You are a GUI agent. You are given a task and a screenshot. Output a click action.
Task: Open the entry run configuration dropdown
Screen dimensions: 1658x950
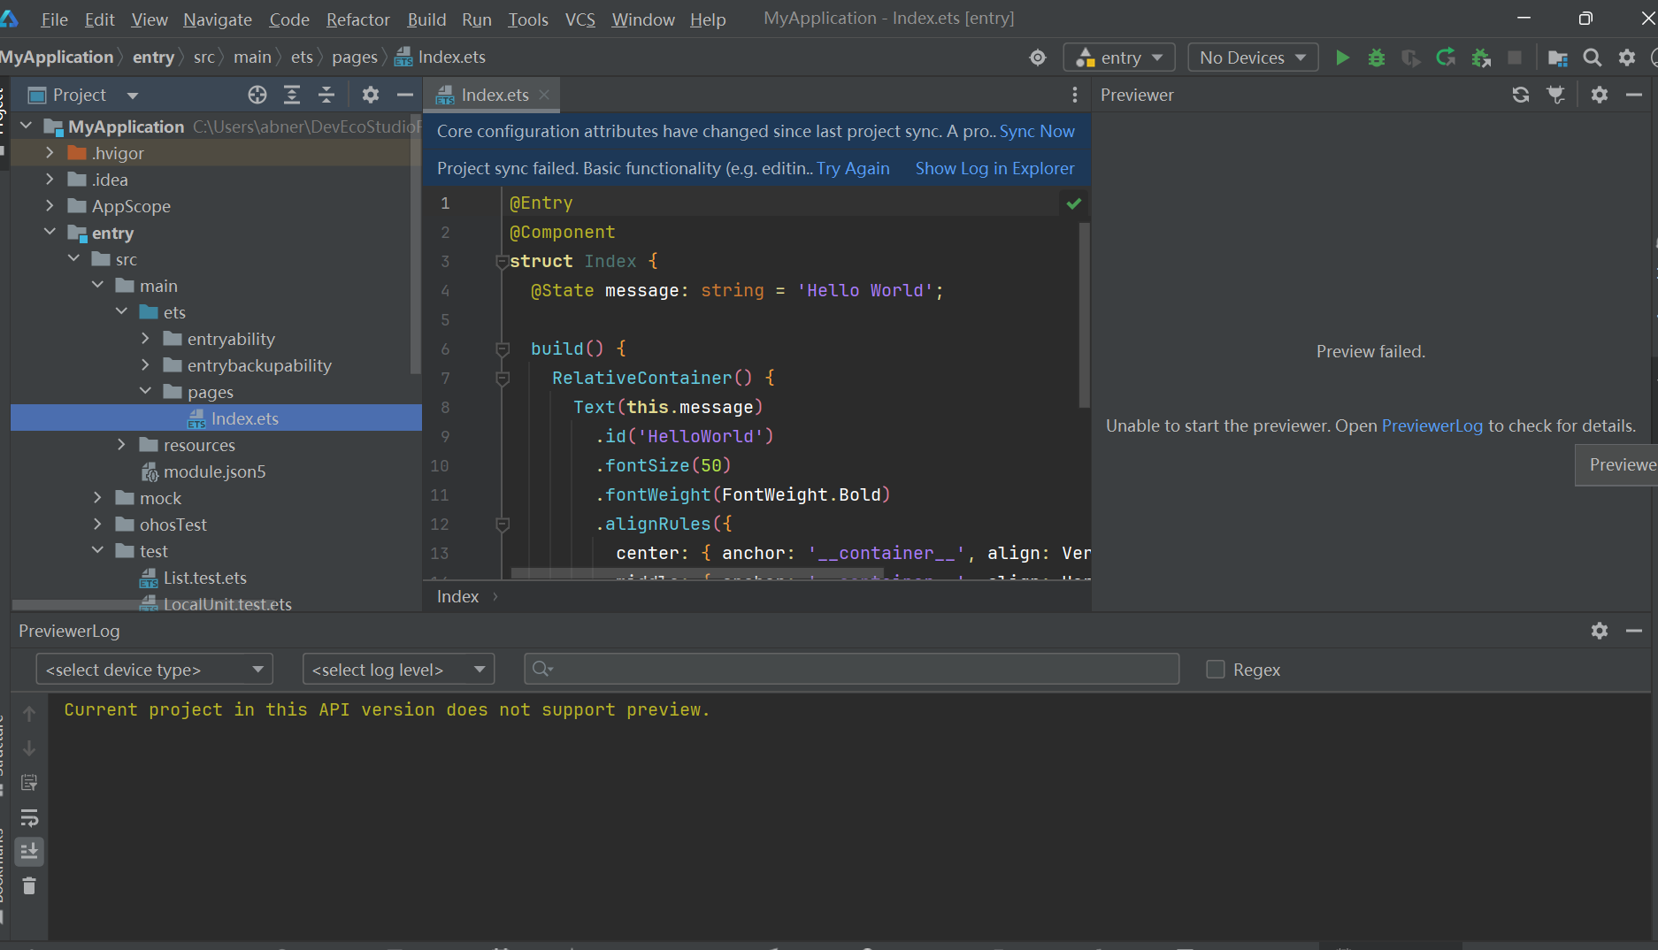coord(1119,57)
